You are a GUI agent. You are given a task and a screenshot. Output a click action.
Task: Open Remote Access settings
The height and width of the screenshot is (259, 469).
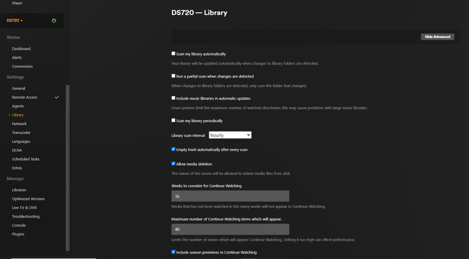25,97
